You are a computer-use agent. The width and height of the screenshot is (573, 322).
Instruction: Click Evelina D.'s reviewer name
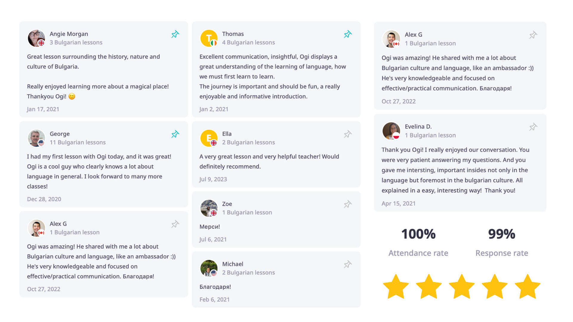pos(418,126)
